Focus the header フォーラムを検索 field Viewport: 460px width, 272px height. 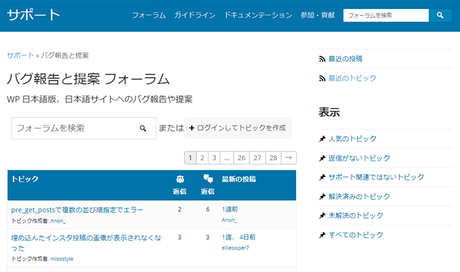(386, 16)
